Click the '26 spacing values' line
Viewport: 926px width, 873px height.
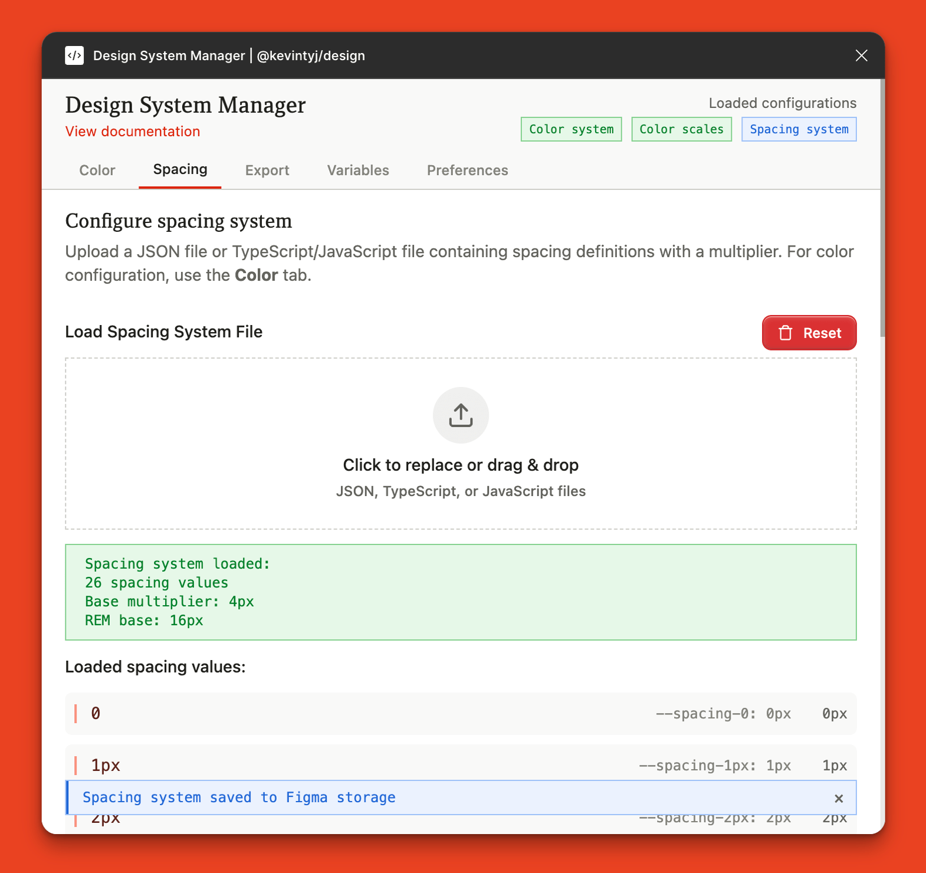coord(156,583)
